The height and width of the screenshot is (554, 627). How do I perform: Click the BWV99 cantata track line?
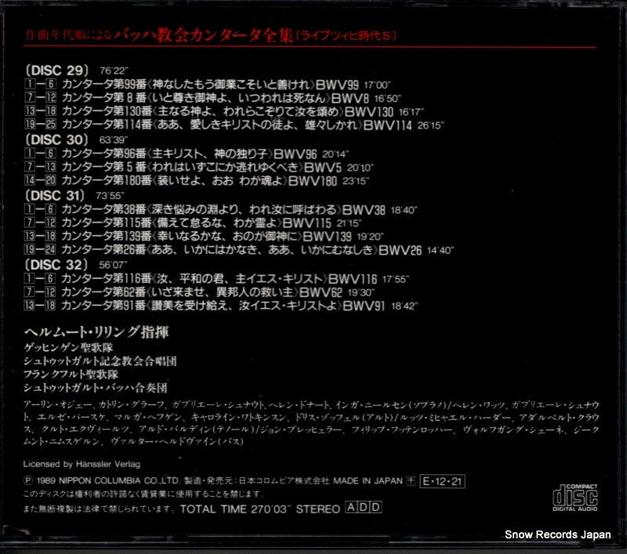(207, 85)
